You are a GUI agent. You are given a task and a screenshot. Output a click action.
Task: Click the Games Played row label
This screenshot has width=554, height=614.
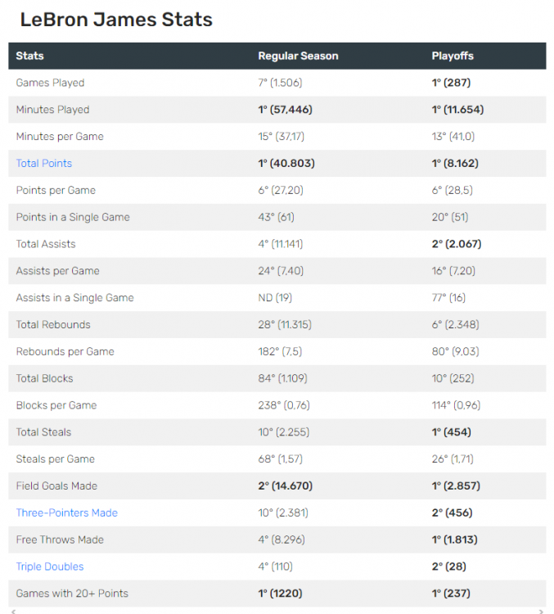click(x=50, y=83)
